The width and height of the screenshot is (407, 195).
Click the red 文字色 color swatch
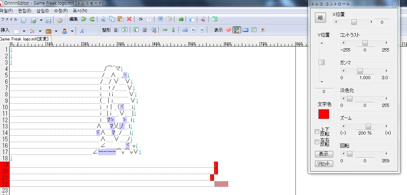tap(324, 114)
